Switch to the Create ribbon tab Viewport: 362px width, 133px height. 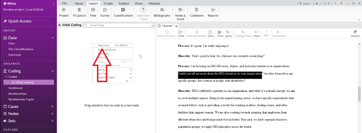tap(108, 4)
